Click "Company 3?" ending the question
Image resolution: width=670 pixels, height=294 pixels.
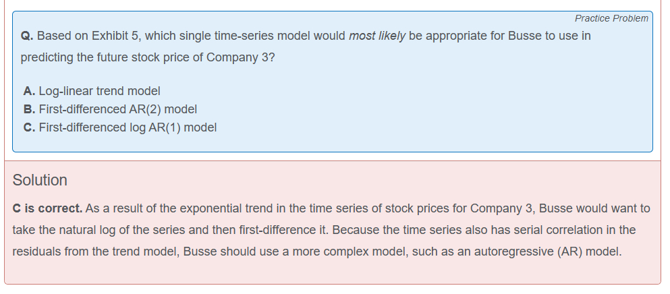point(241,57)
